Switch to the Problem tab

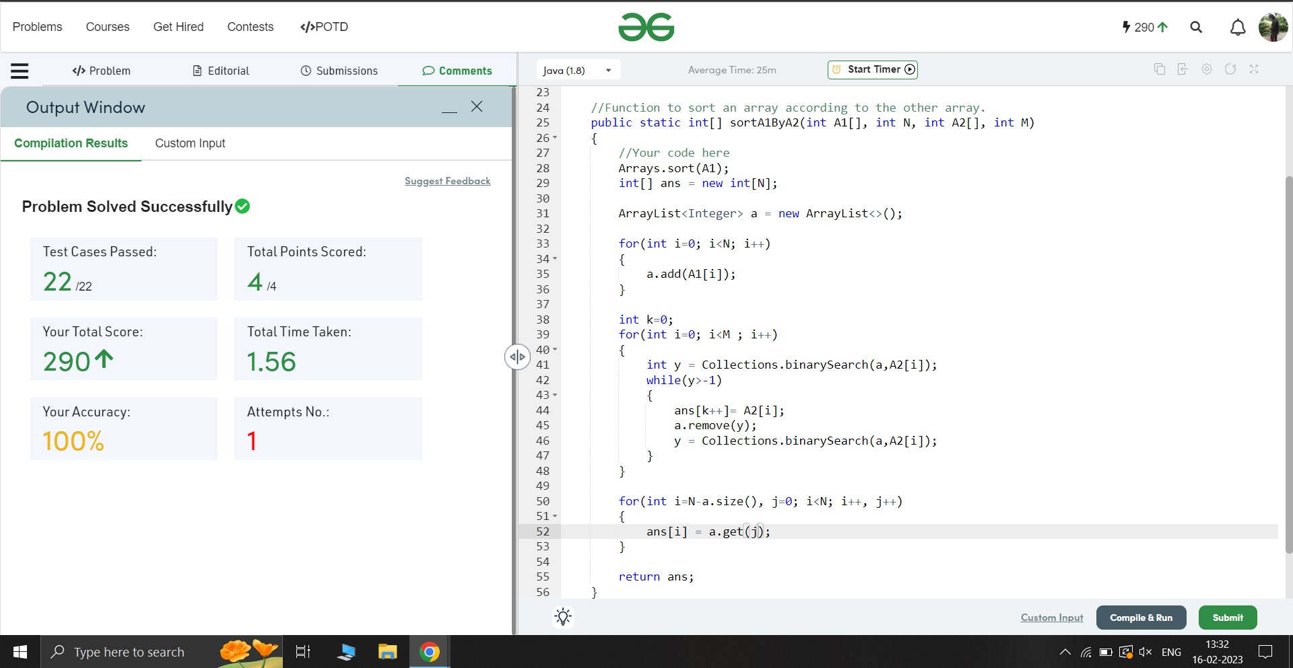102,71
